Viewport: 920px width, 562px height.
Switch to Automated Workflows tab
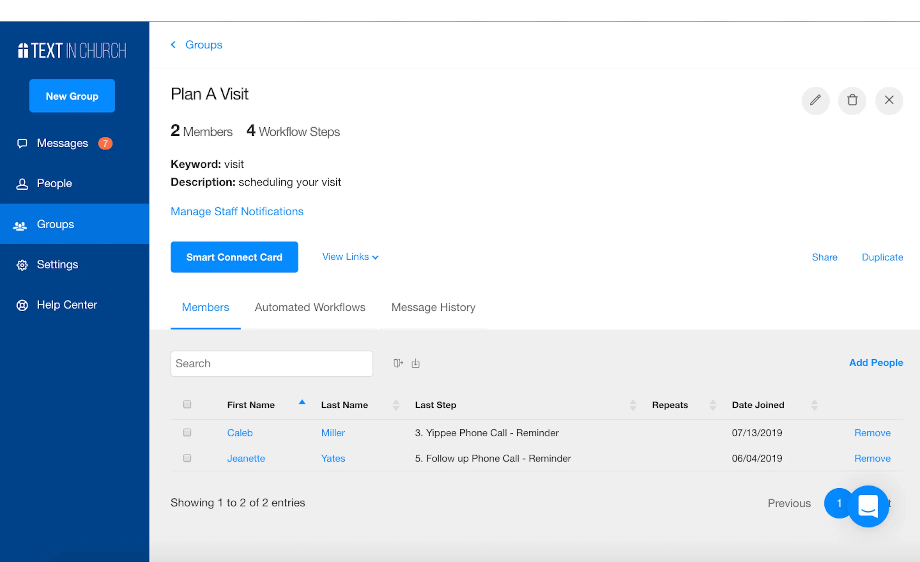pos(310,307)
